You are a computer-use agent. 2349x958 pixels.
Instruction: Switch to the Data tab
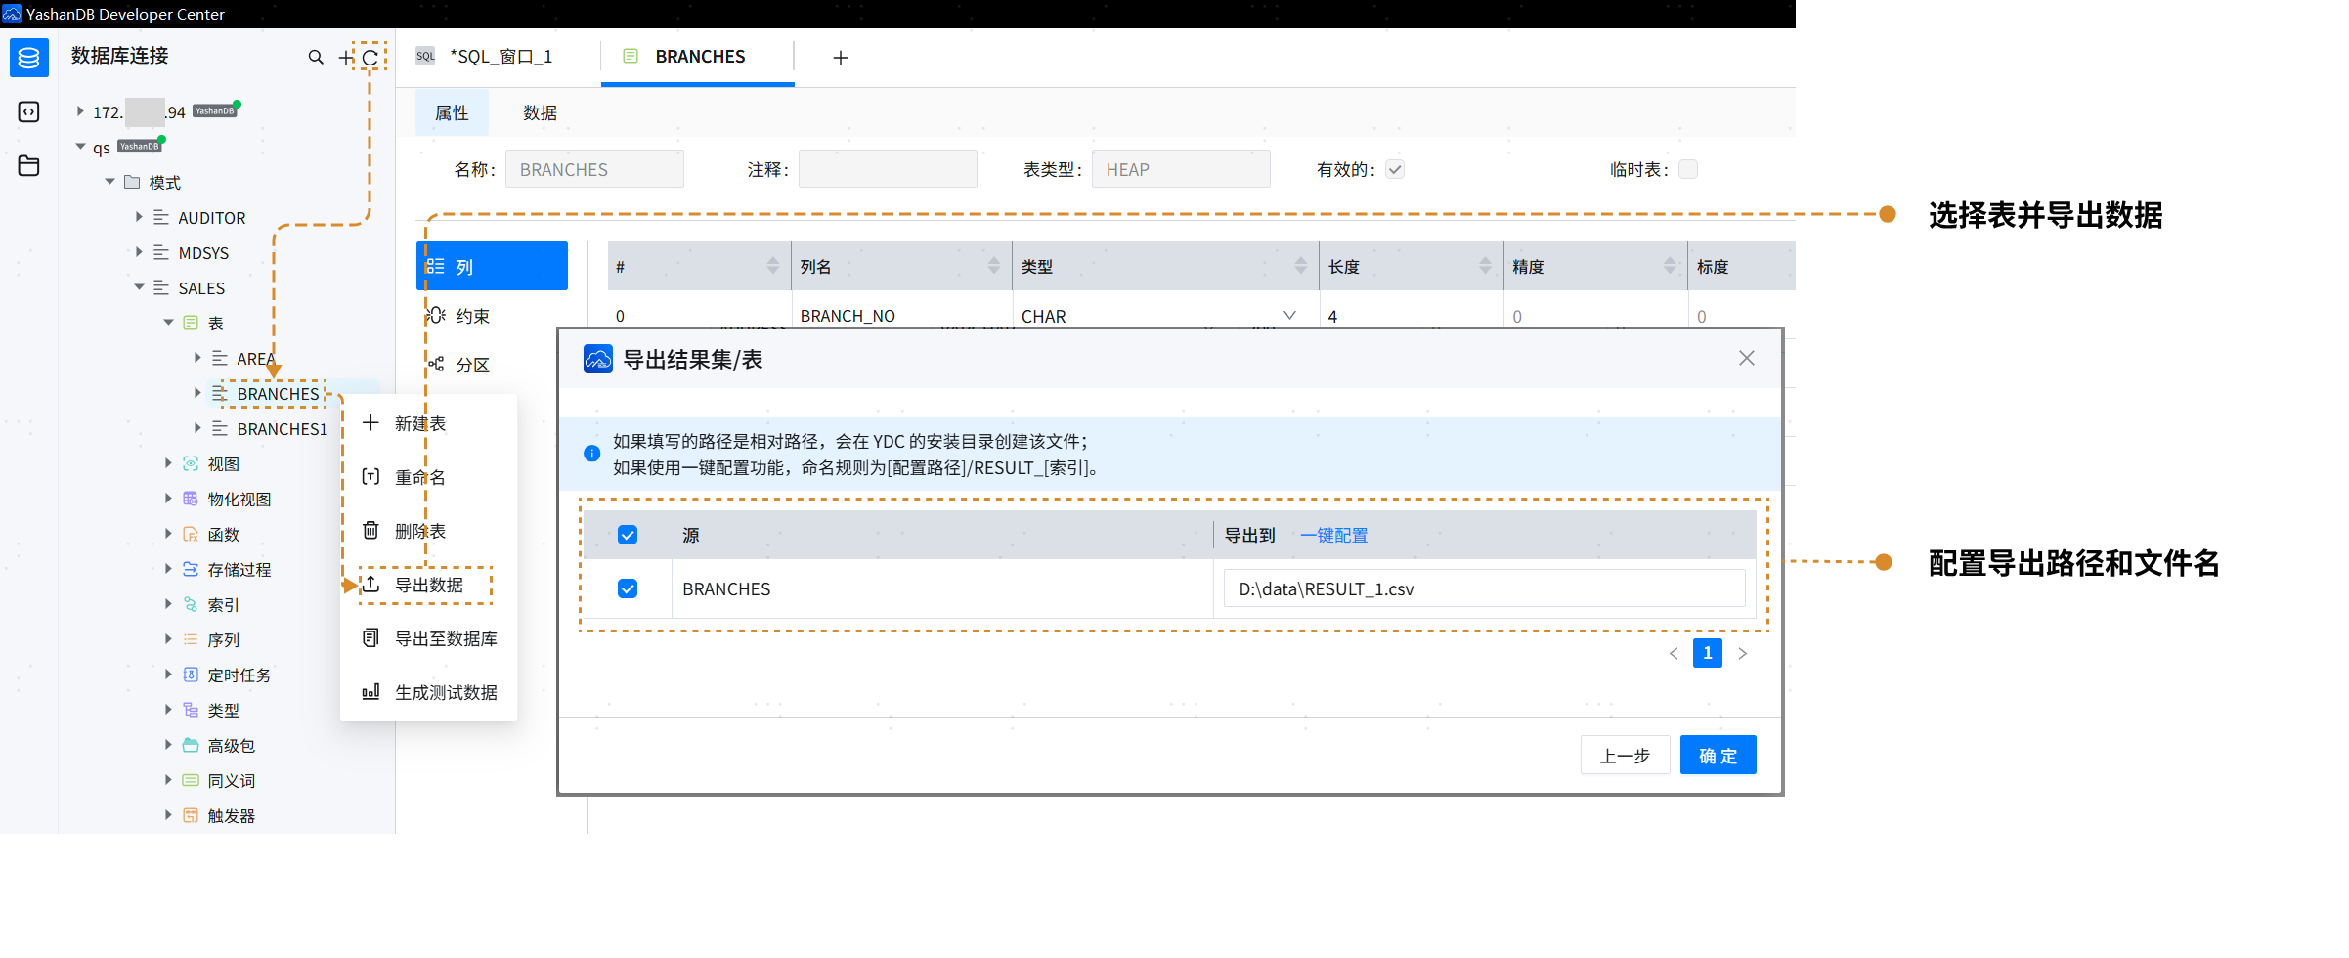540,113
